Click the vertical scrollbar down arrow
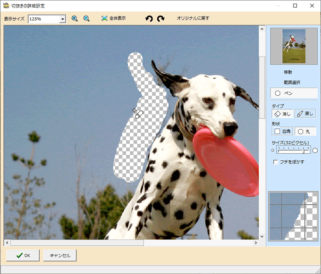 (262, 235)
